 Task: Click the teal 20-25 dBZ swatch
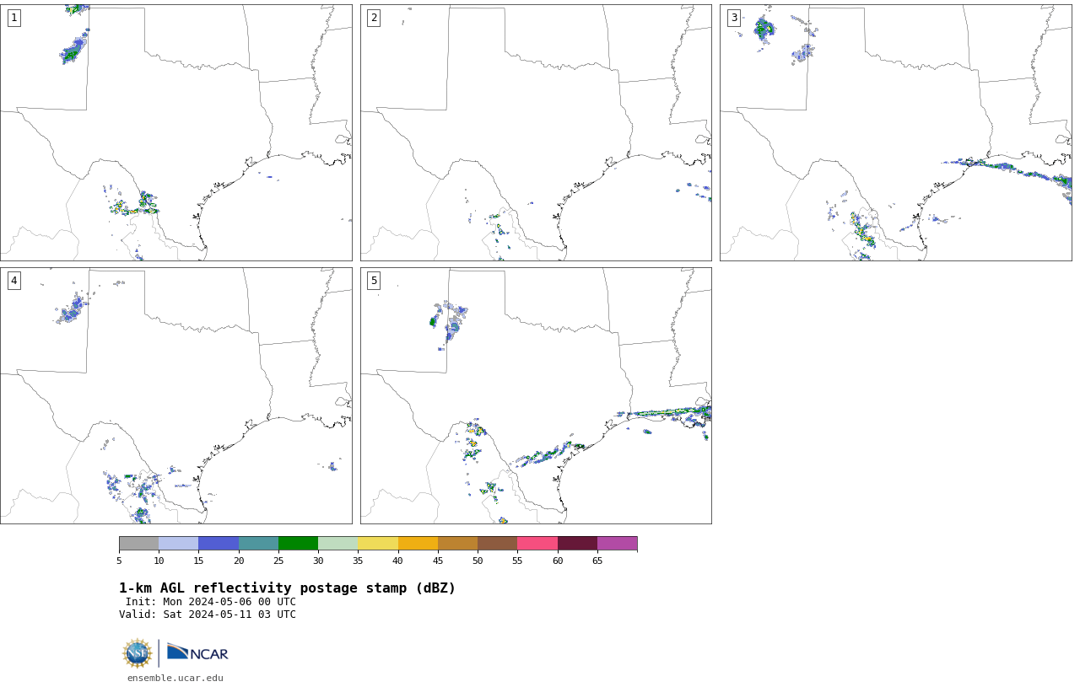coord(258,543)
